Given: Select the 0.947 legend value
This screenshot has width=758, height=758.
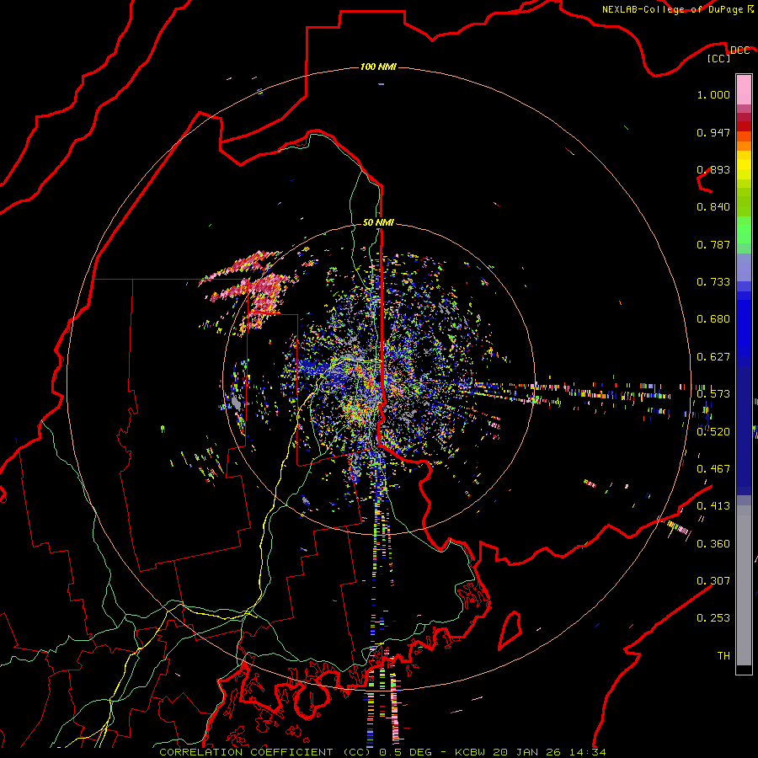Looking at the screenshot, I should 713,132.
